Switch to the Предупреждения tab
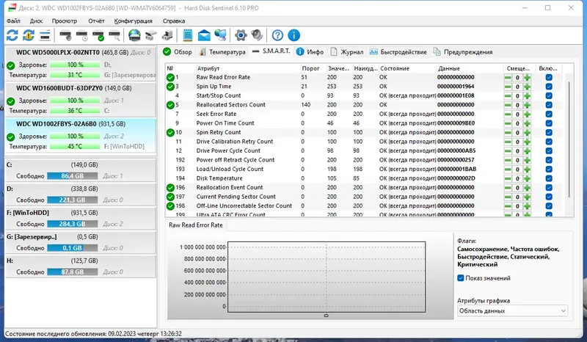The height and width of the screenshot is (342, 587). [x=463, y=52]
